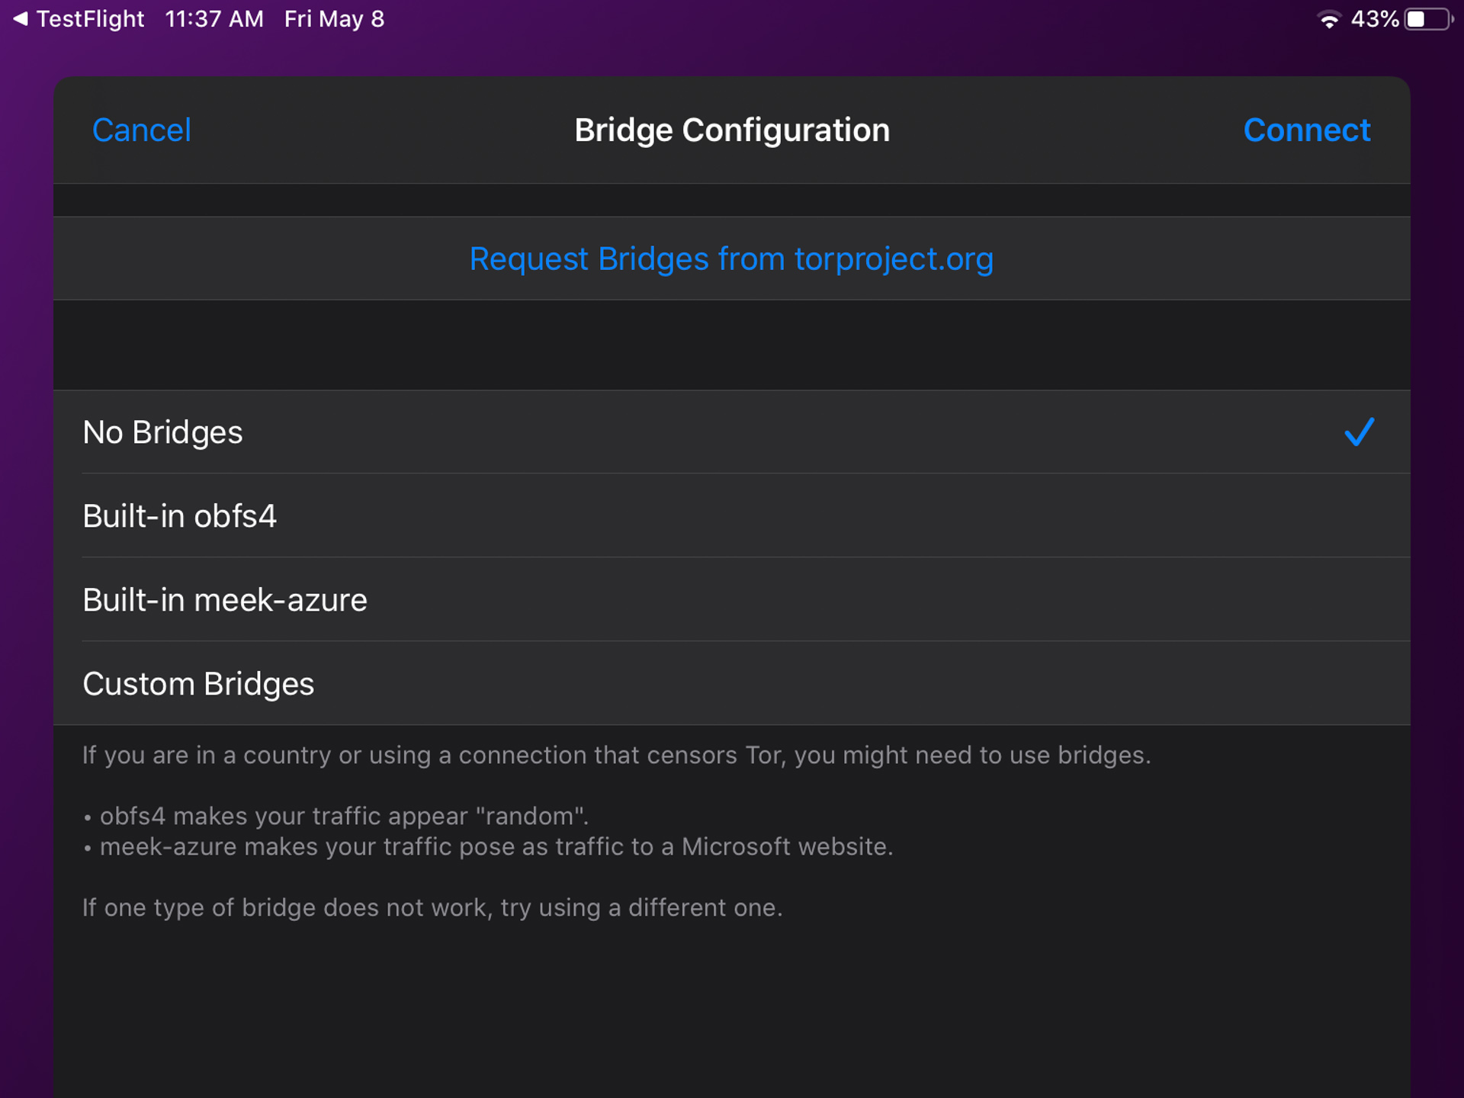Image resolution: width=1464 pixels, height=1098 pixels.
Task: Open Request Bridges from torproject.org
Action: pos(730,257)
